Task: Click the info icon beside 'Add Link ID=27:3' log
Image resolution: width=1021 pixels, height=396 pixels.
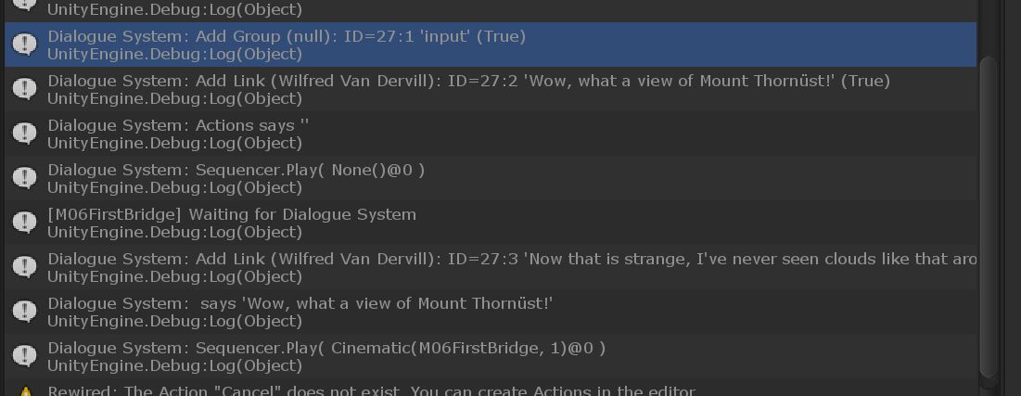Action: [x=25, y=267]
